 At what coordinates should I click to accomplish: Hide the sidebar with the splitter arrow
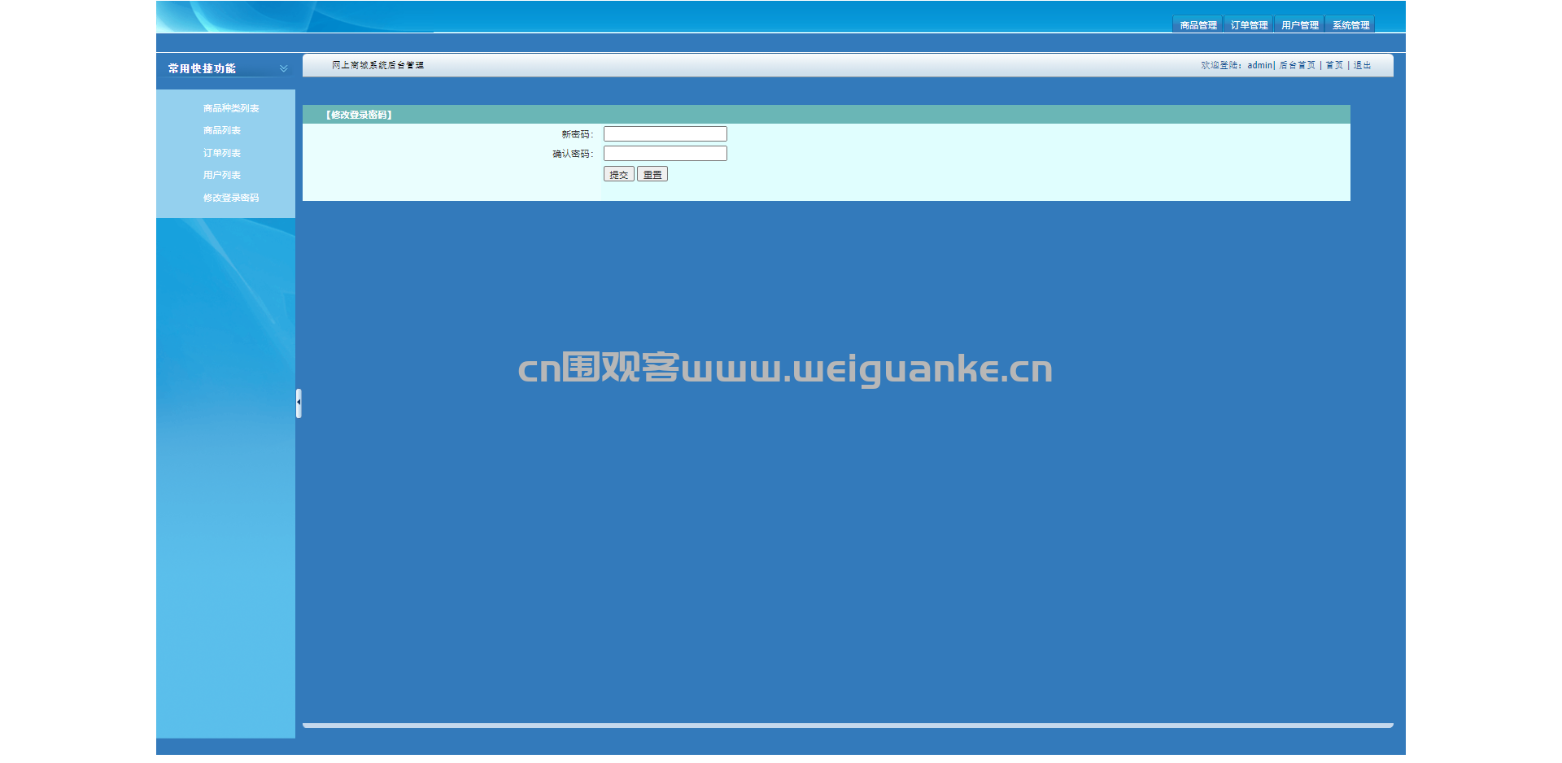(x=299, y=403)
